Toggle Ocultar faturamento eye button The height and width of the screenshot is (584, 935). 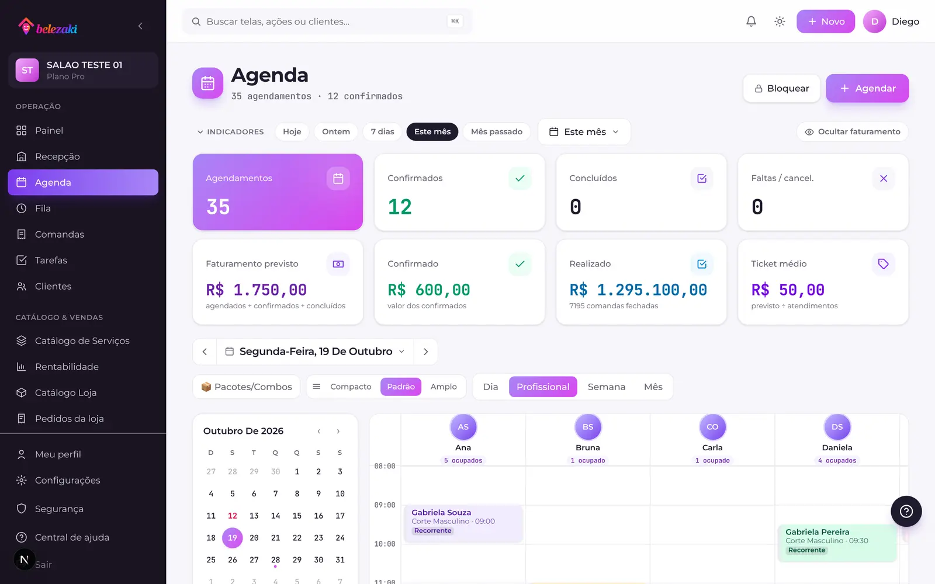point(852,132)
